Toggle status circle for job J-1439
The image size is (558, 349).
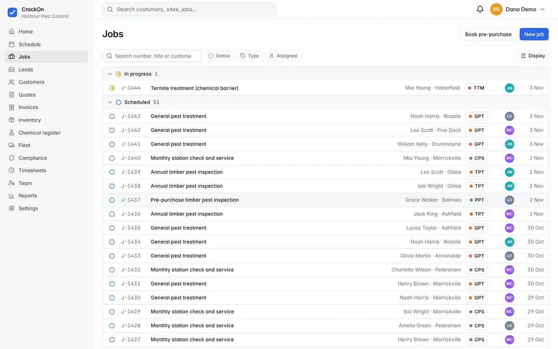coord(112,172)
